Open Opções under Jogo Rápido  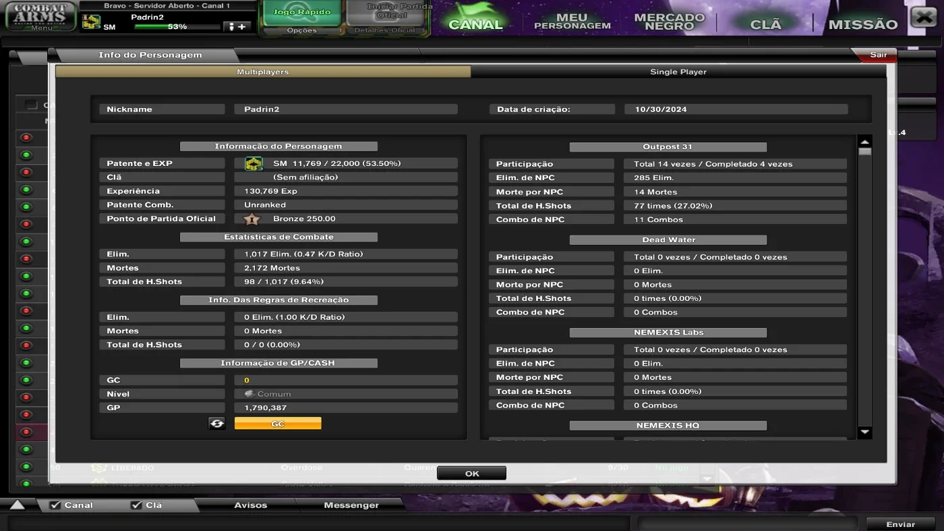click(301, 30)
